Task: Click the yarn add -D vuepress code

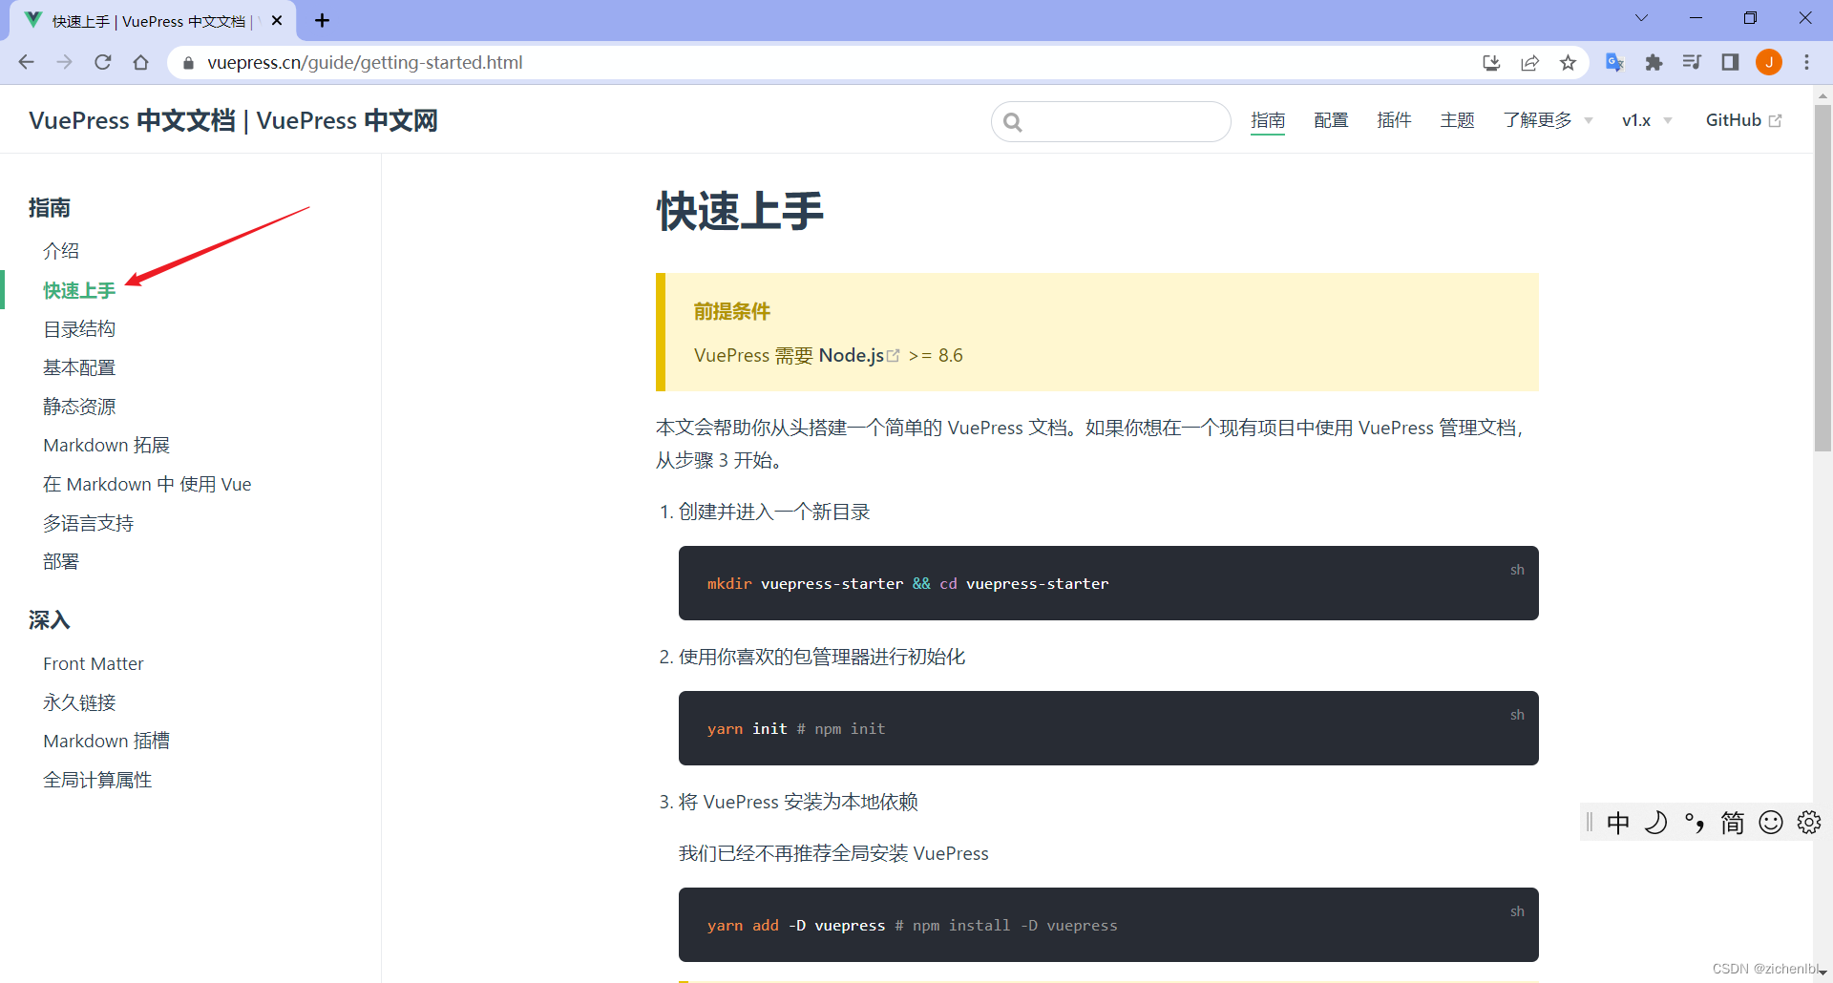Action: pyautogui.click(x=1108, y=925)
